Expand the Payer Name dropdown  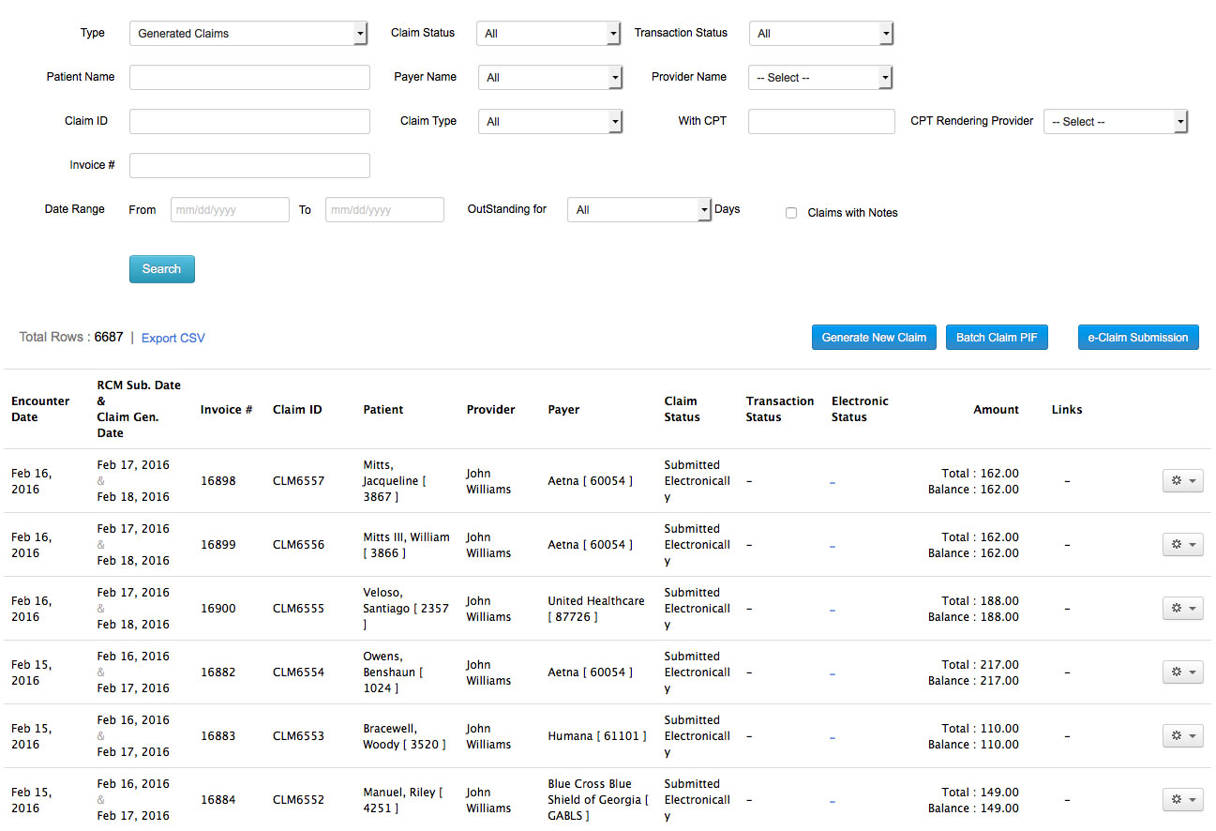click(550, 78)
